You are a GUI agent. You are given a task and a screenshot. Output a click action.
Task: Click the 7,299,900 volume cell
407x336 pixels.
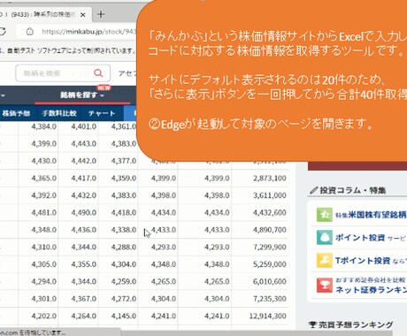(x=270, y=247)
